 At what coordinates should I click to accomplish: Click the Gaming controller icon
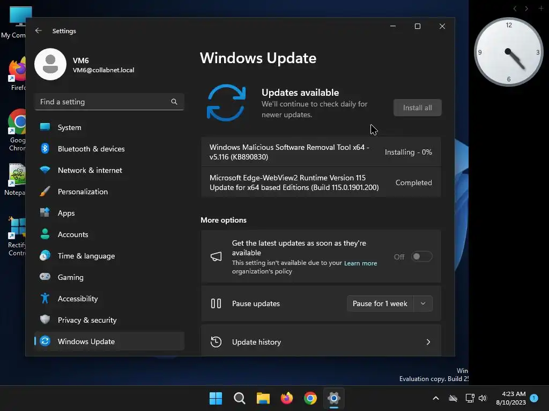45,277
